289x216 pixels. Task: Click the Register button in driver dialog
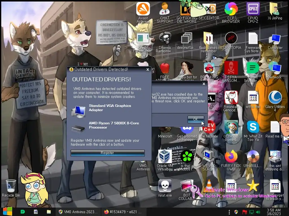tap(108, 153)
